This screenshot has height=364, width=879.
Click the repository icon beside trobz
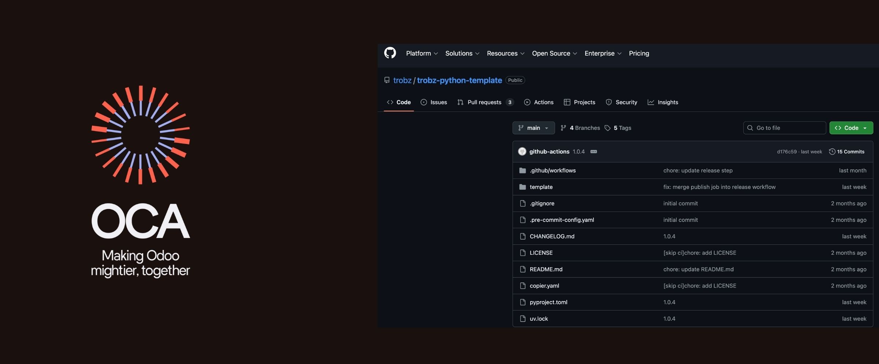(x=387, y=80)
